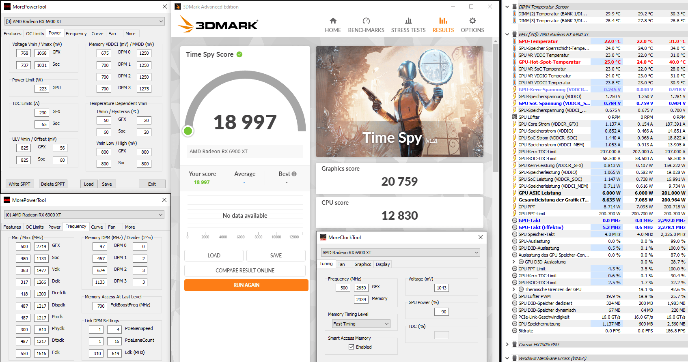Image resolution: width=688 pixels, height=362 pixels.
Task: Click the Write SPPT button
Action: pos(19,184)
